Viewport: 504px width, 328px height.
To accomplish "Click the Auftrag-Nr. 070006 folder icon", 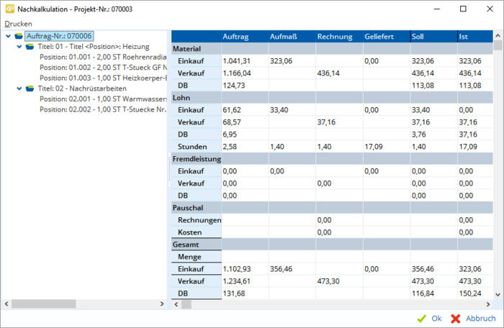I will (x=19, y=36).
